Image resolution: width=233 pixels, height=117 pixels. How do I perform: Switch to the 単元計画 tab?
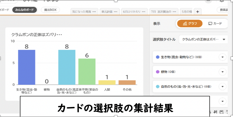tap(110, 12)
